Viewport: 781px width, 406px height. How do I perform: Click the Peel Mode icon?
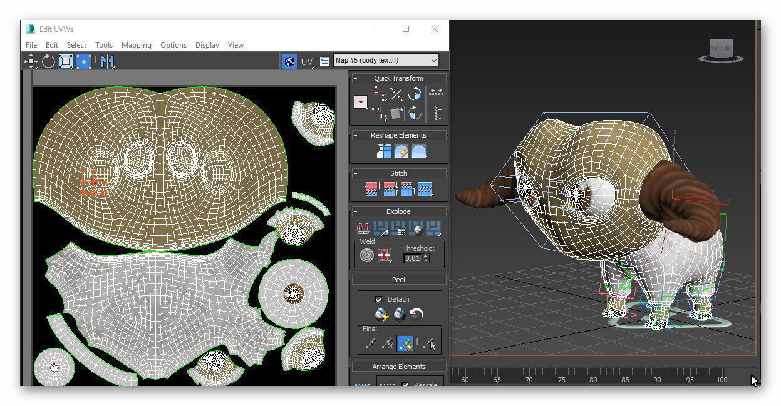399,314
